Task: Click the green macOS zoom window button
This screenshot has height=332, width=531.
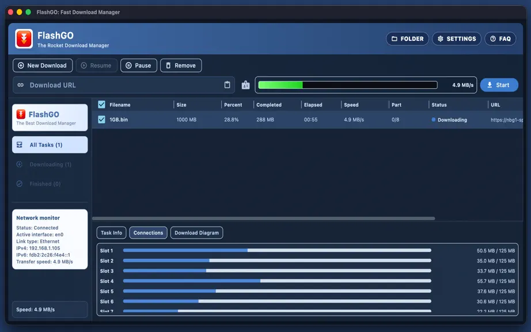Action: [x=28, y=12]
